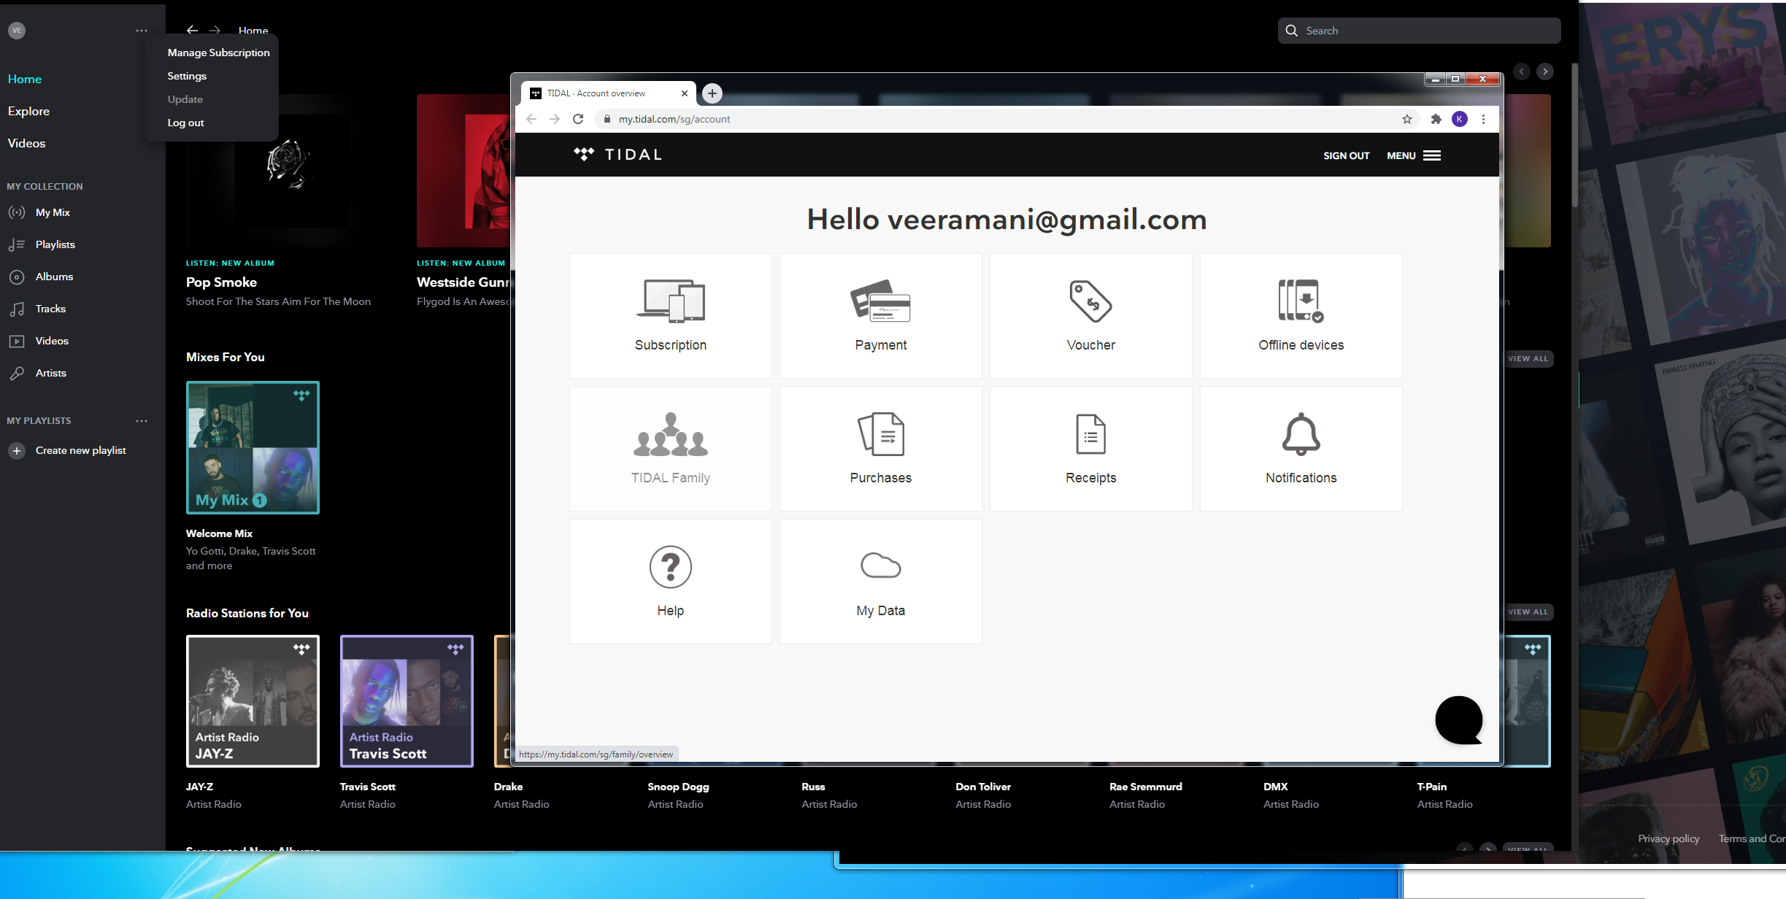
Task: Open the chat bubble in browser page
Action: pyautogui.click(x=1458, y=720)
